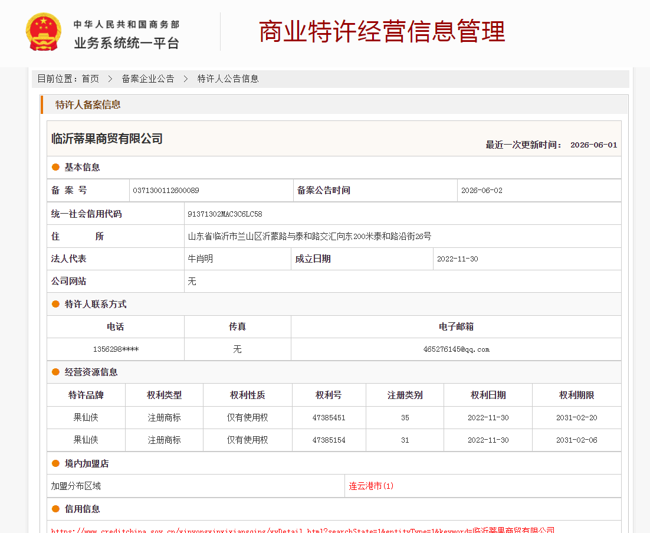Select phone number 1356298****

pos(116,349)
